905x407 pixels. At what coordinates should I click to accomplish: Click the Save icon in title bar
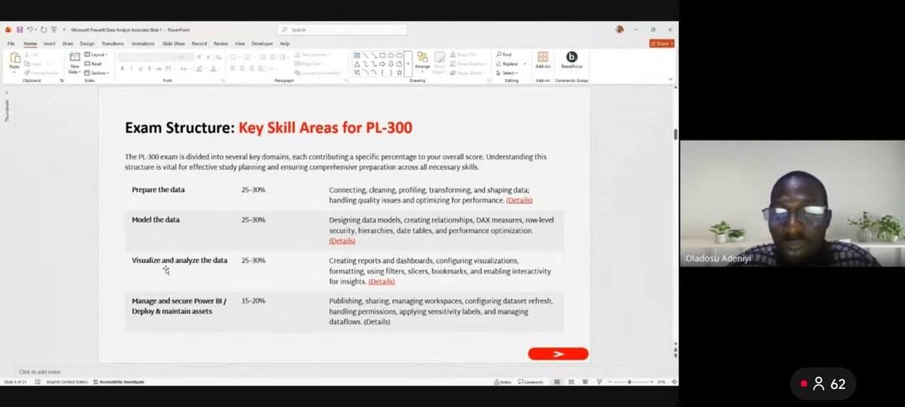click(18, 29)
